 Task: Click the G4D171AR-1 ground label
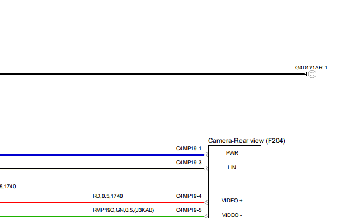tap(311, 68)
